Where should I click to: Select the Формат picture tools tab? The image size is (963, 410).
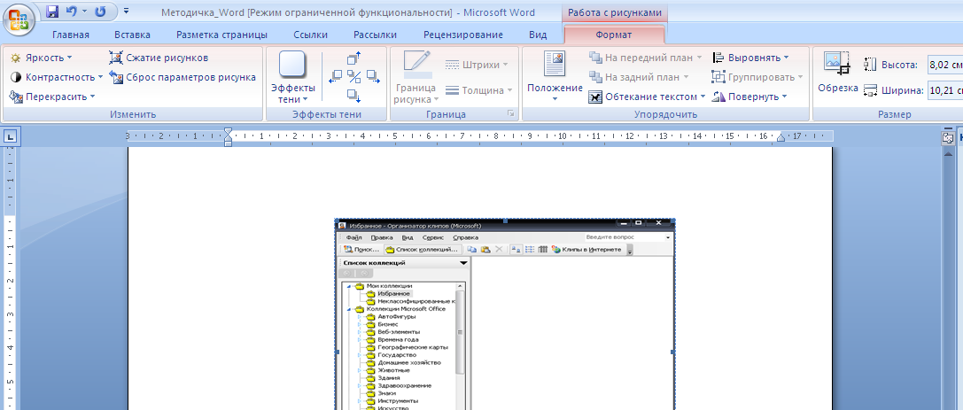[614, 35]
